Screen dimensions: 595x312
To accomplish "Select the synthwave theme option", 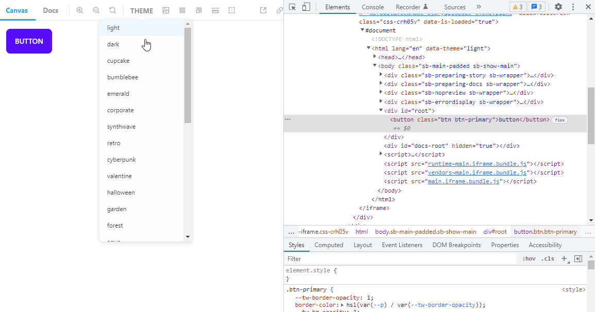I will [142, 127].
